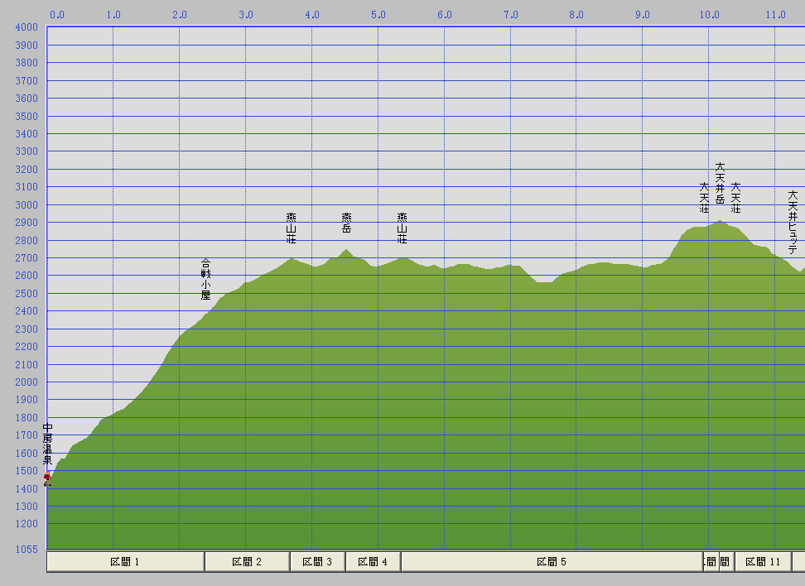805x586 pixels.
Task: Pick the 区間 4 segment
Action: (x=373, y=562)
